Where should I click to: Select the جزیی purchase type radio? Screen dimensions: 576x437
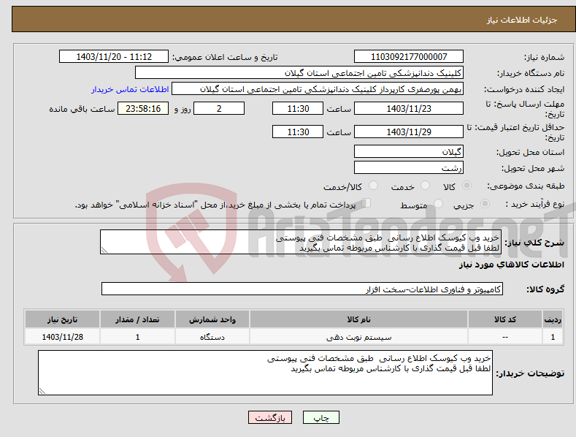tap(485, 203)
